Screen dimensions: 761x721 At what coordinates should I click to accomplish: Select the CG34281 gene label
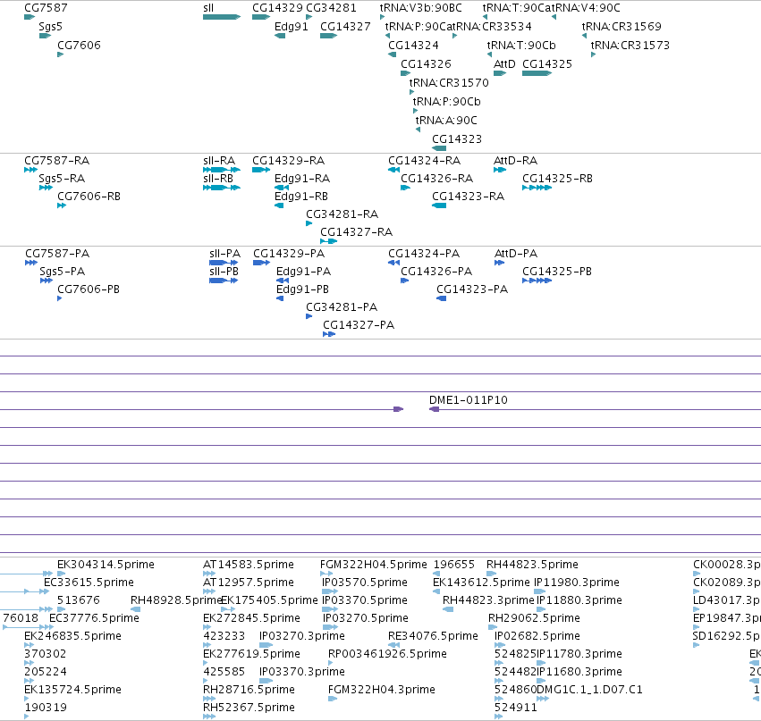click(331, 8)
